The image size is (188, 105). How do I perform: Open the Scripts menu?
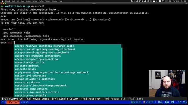(35, 1)
